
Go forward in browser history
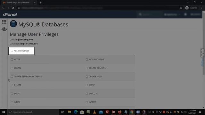coord(8,8)
